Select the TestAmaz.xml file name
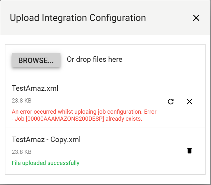 pyautogui.click(x=35, y=88)
